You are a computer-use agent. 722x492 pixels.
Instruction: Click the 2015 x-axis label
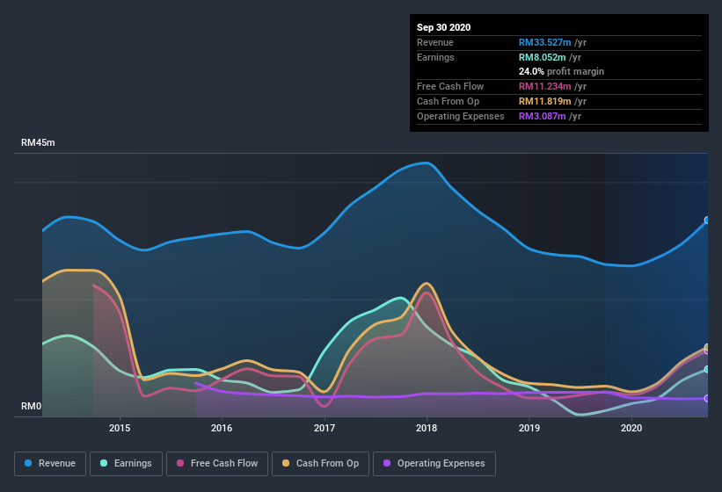120,428
